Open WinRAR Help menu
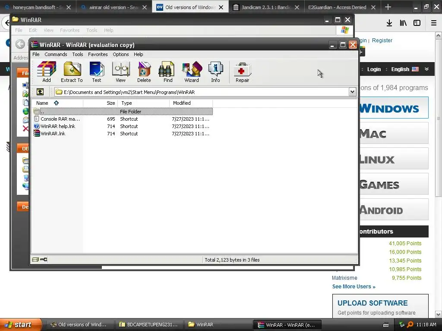 tap(138, 54)
